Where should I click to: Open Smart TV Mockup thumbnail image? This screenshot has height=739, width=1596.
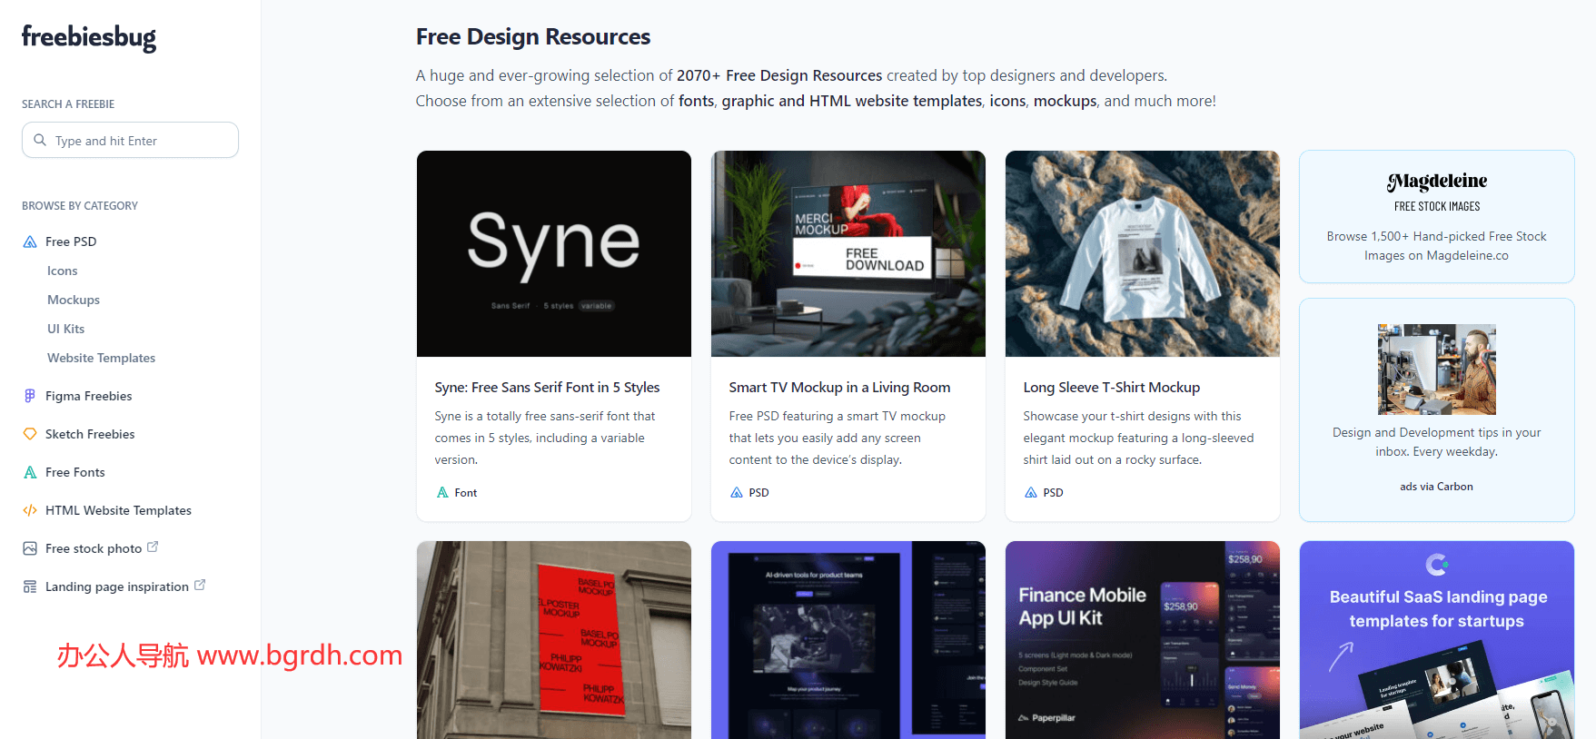(x=848, y=253)
